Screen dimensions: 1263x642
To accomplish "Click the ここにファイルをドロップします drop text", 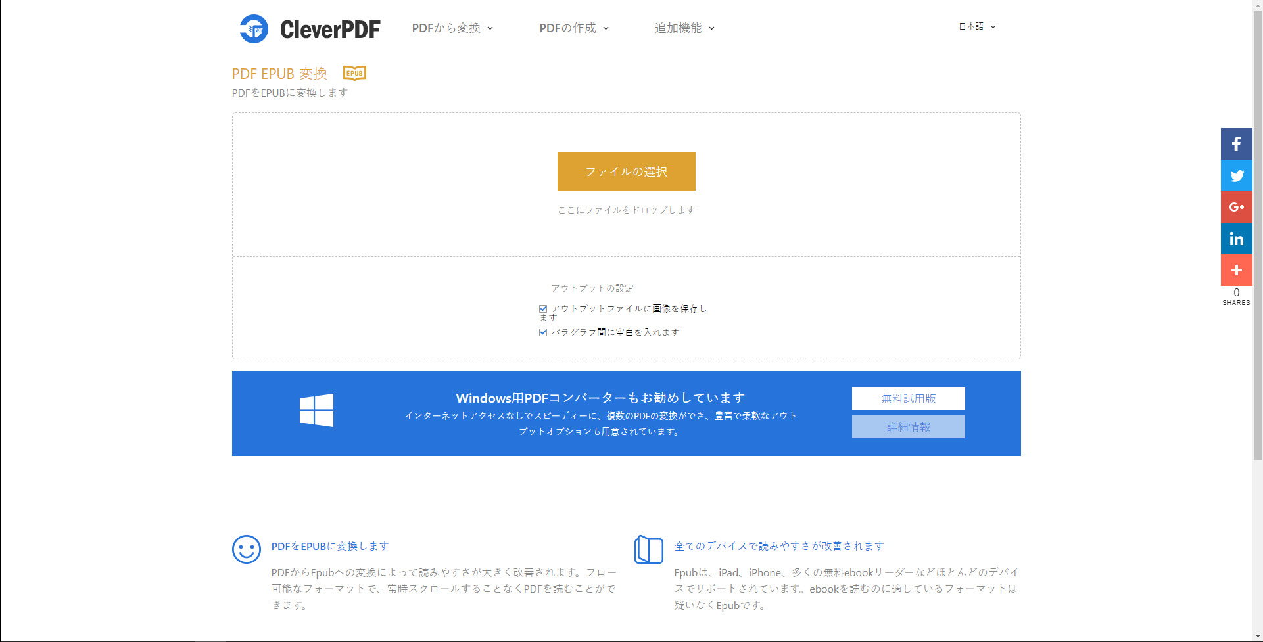I will [627, 210].
